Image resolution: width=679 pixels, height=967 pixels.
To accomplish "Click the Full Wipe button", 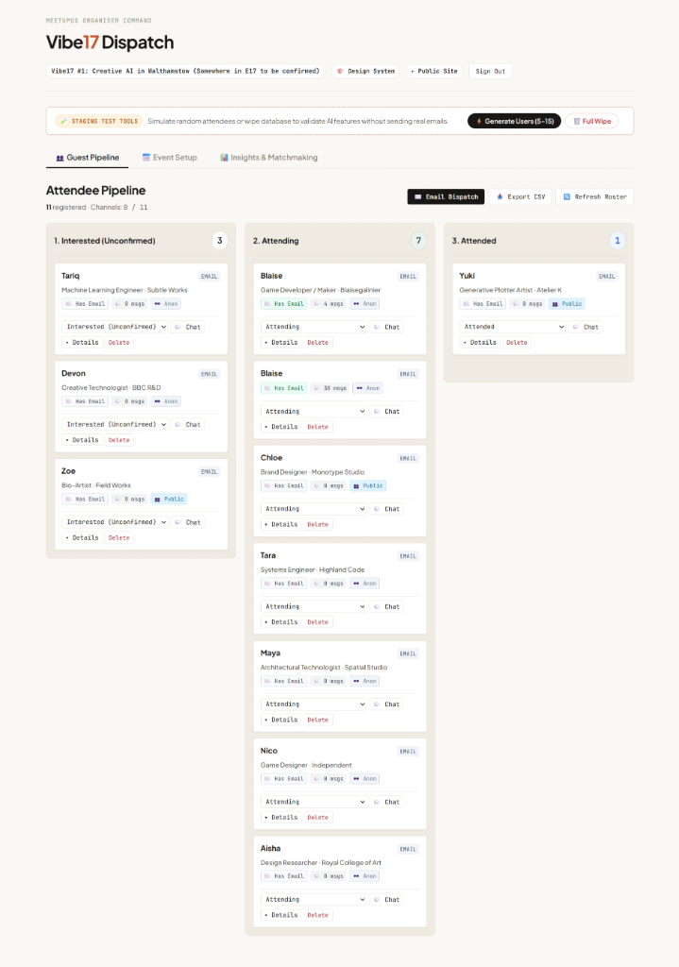I will coord(592,121).
